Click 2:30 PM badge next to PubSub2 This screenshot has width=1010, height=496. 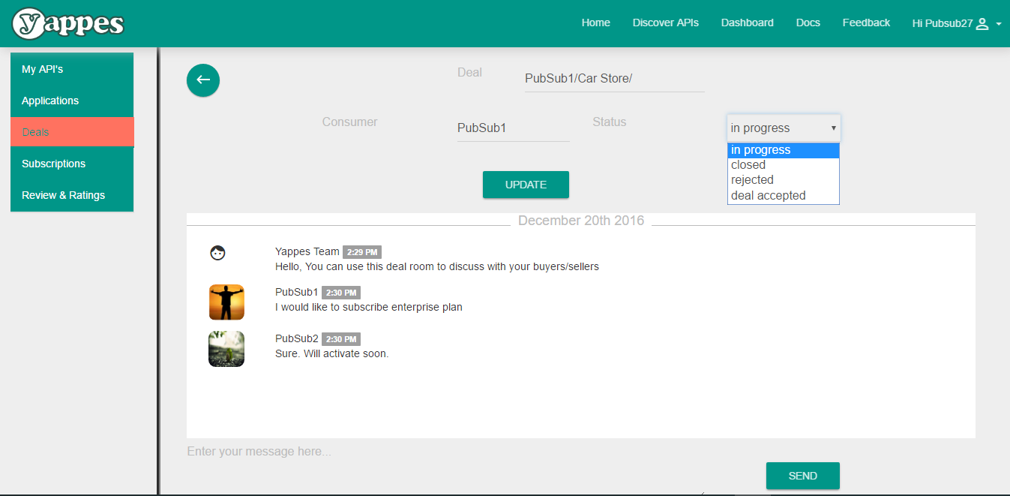(341, 339)
